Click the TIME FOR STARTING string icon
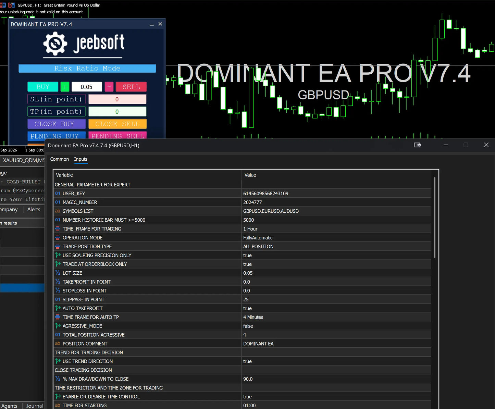The width and height of the screenshot is (495, 409). [58, 406]
